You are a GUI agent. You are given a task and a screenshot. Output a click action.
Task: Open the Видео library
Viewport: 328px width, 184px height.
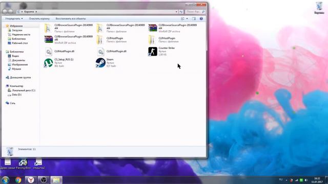pos(15,56)
